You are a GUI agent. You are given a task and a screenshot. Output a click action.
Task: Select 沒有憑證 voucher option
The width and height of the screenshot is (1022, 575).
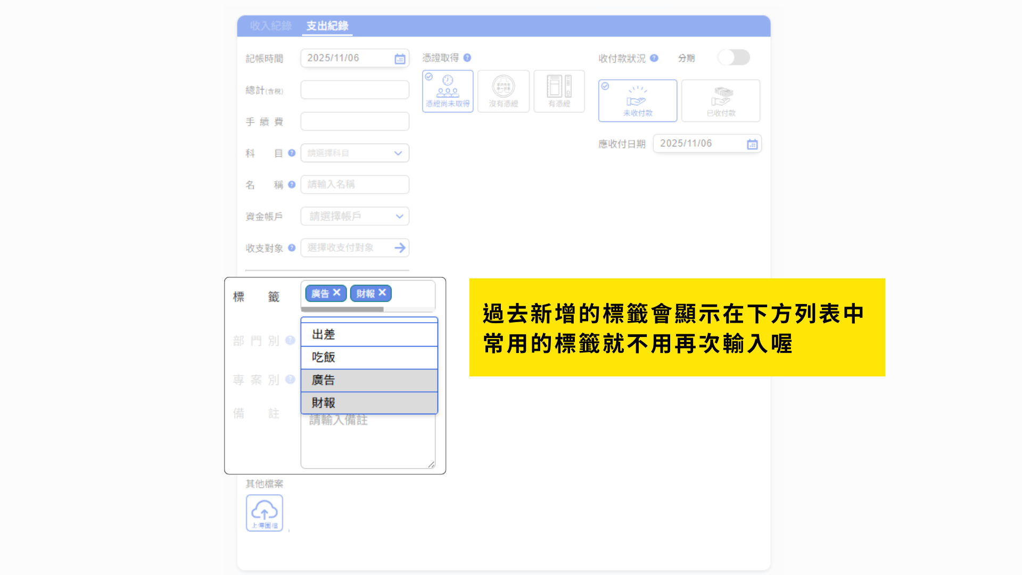(503, 91)
